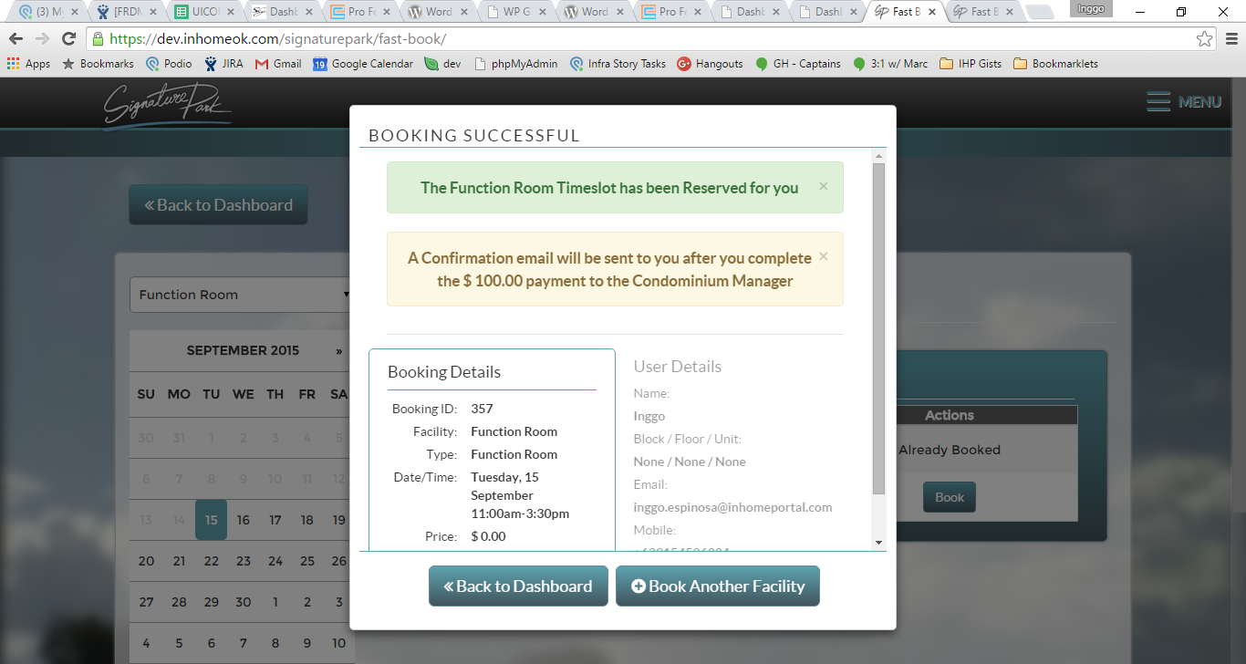1246x664 pixels.
Task: Switch to the FRDM browser tab
Action: point(127,12)
